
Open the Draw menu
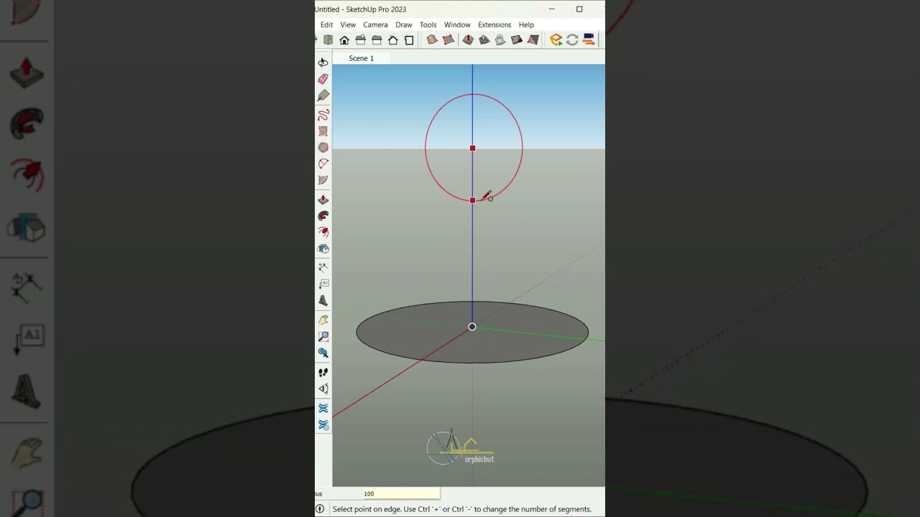pyautogui.click(x=404, y=24)
